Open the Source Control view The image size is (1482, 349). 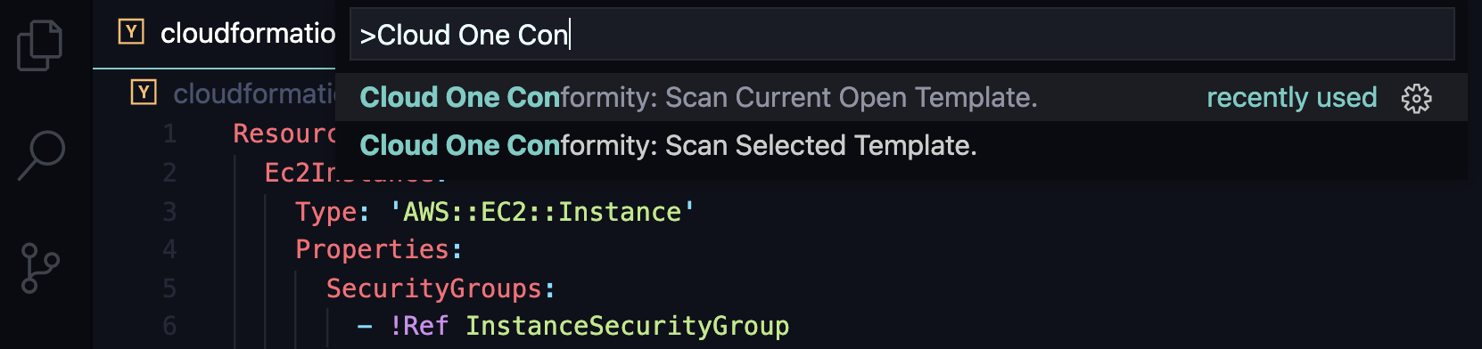pyautogui.click(x=40, y=268)
